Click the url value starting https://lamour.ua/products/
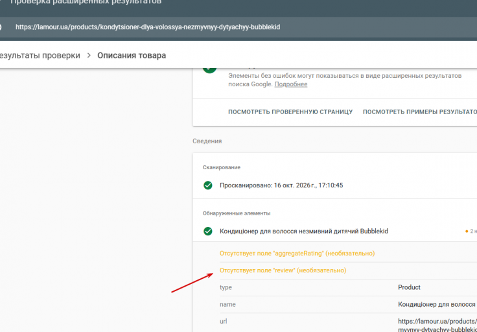477x332 pixels. pos(437,326)
